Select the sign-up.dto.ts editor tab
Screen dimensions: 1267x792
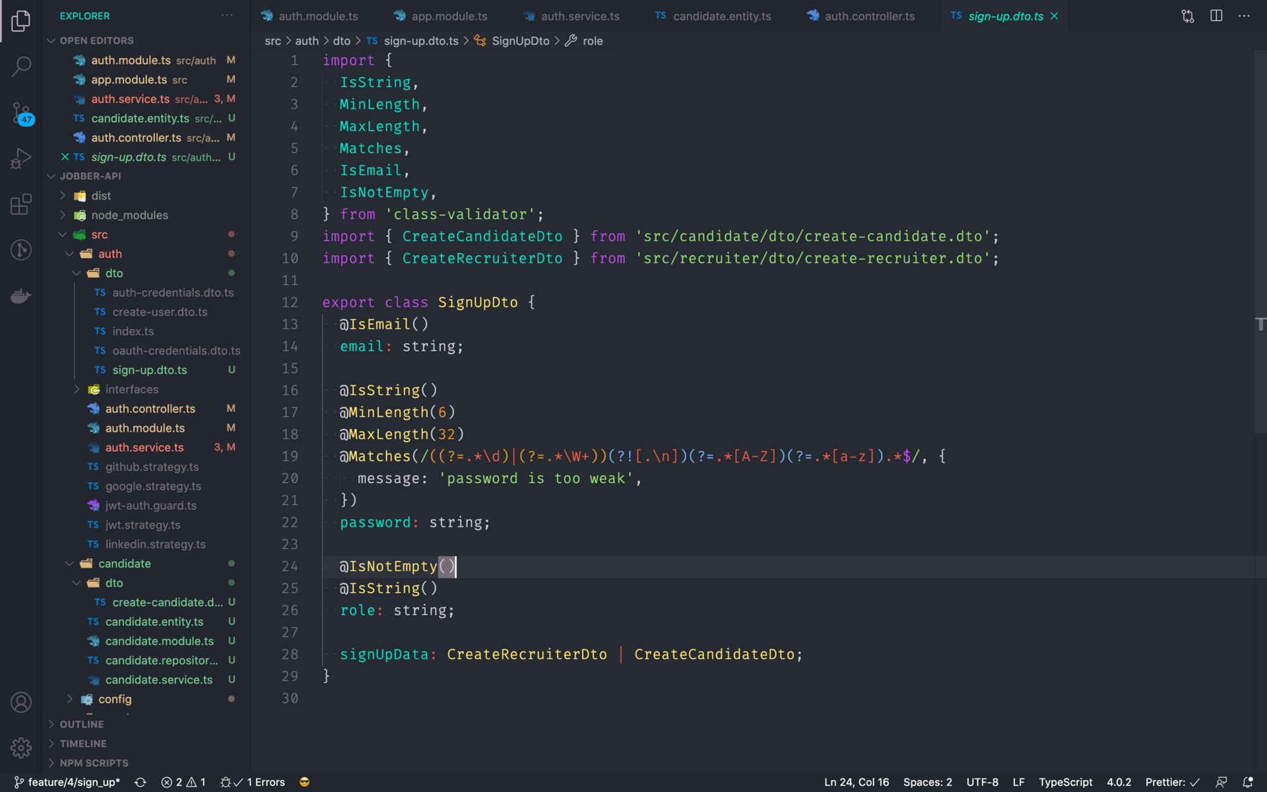pos(1005,16)
